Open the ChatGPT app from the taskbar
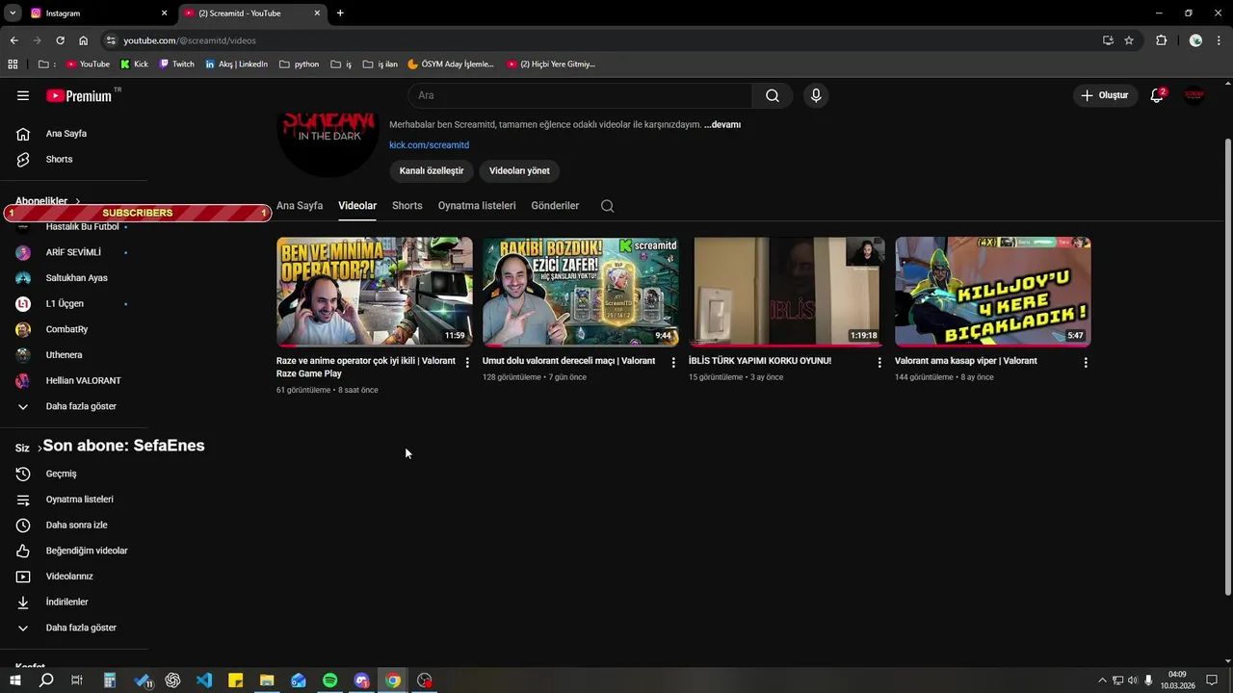The image size is (1233, 693). tap(172, 680)
